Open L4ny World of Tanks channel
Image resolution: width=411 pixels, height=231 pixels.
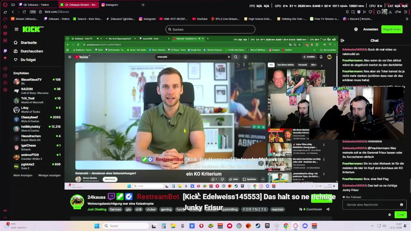[37, 110]
